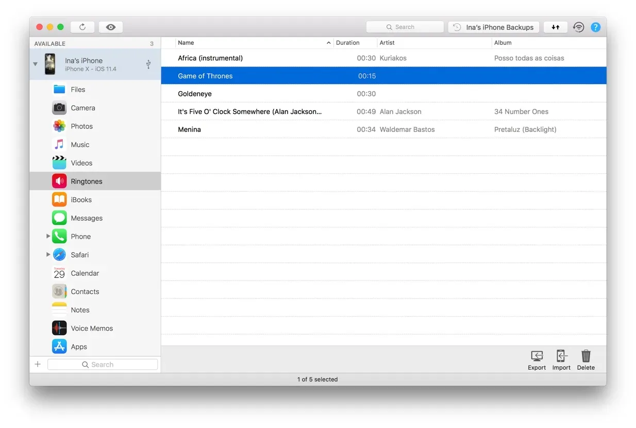View installed Apps on the iPhone
Image resolution: width=636 pixels, height=428 pixels.
[x=78, y=347]
